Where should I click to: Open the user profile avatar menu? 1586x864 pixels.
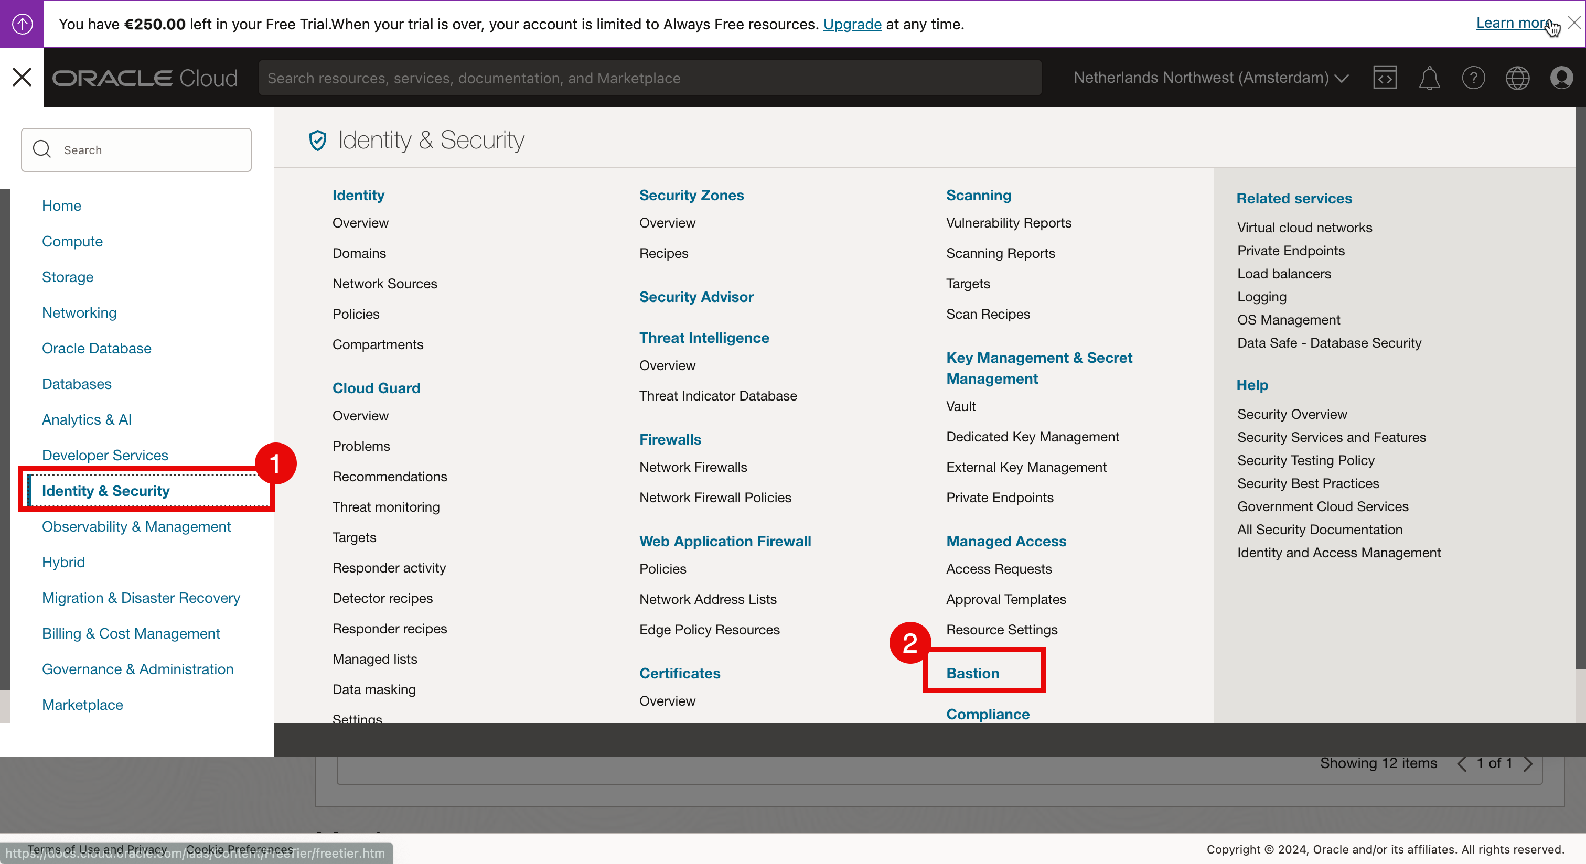click(x=1561, y=78)
